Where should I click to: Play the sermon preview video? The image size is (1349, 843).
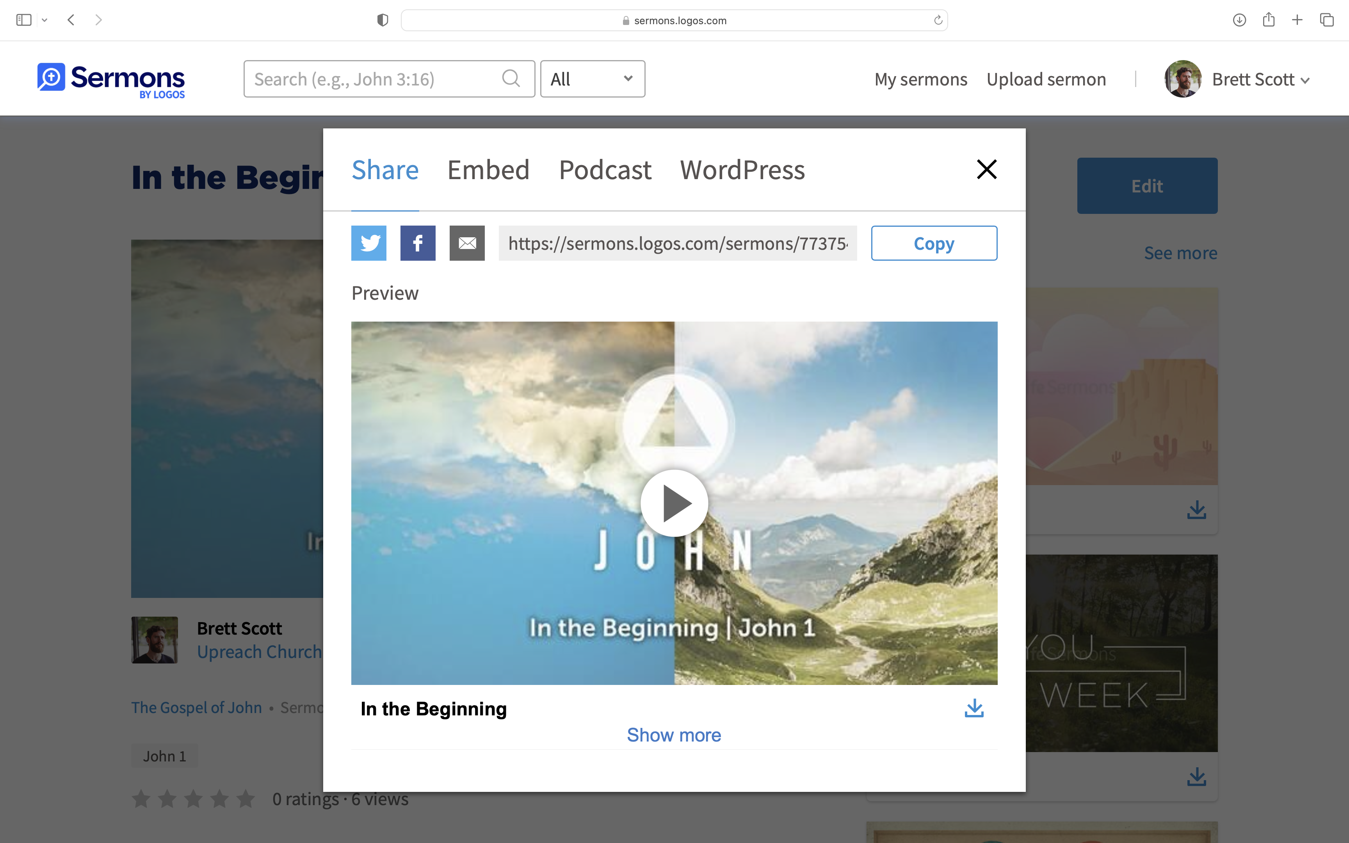coord(674,503)
